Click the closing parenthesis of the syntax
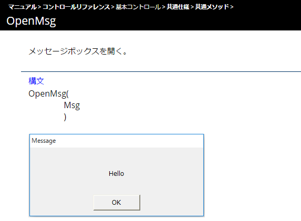Image resolution: width=301 pixels, height=221 pixels. pyautogui.click(x=65, y=117)
